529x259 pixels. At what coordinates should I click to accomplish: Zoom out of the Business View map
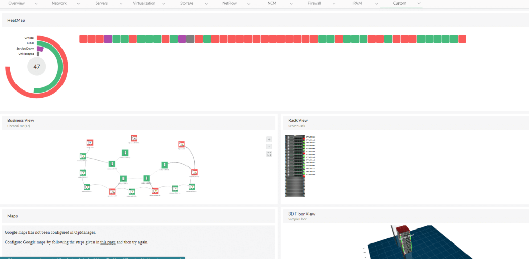point(269,146)
